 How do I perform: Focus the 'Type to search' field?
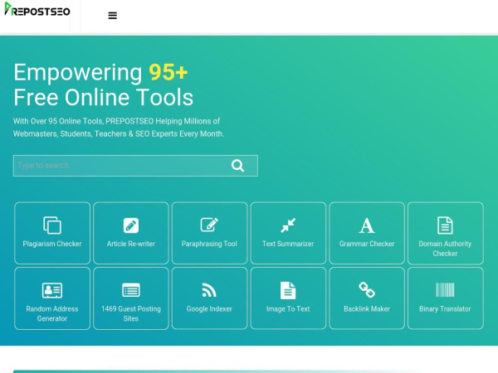116,166
